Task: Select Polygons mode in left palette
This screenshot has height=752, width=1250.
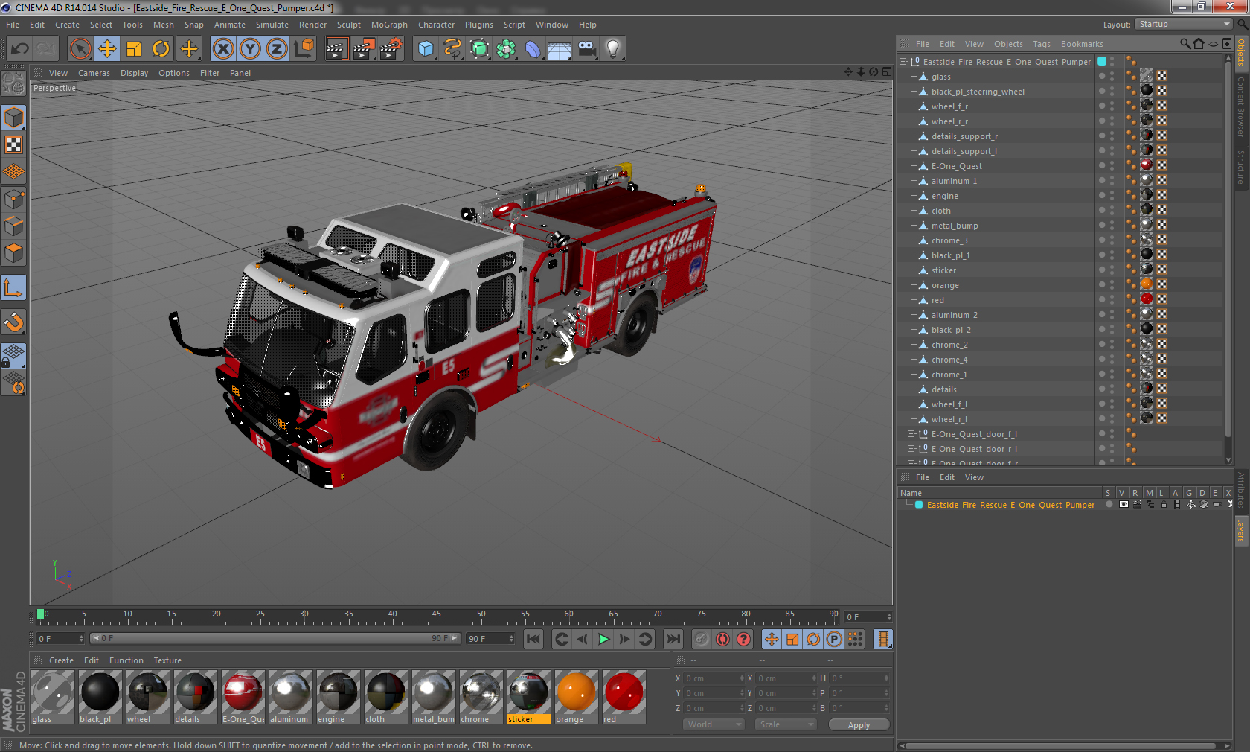Action: [x=14, y=254]
